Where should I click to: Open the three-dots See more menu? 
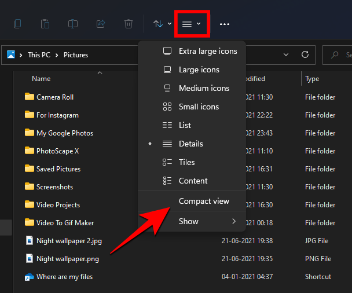coord(225,24)
